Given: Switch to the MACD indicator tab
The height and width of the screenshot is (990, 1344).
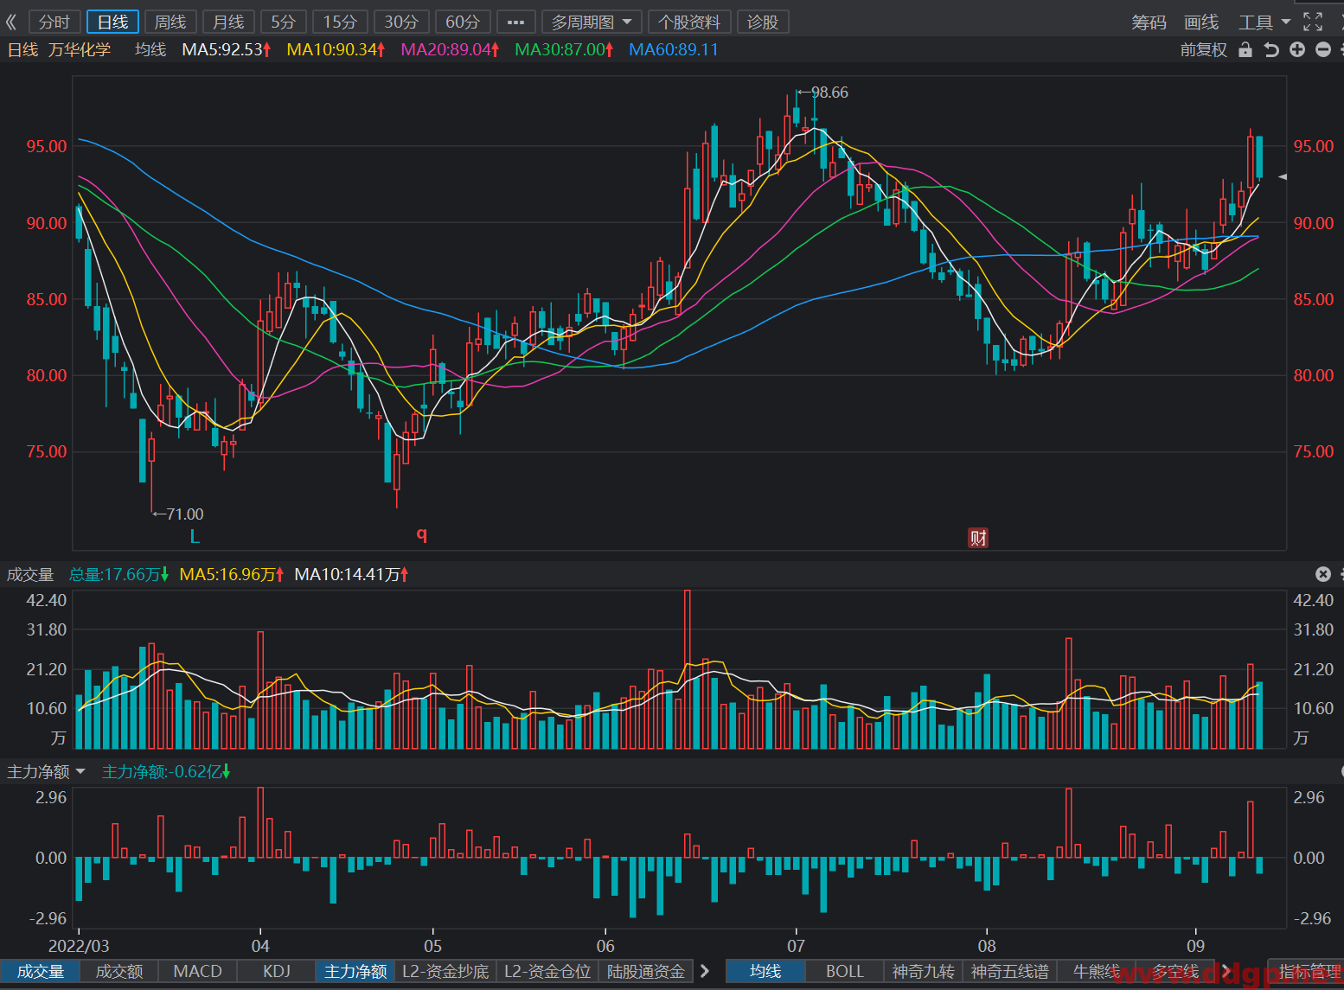Looking at the screenshot, I should pyautogui.click(x=198, y=971).
